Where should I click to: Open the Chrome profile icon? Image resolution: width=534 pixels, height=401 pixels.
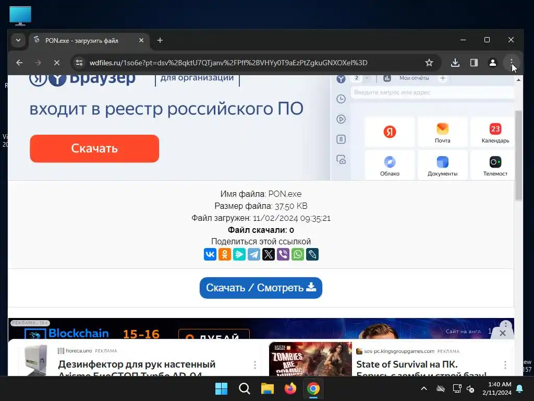point(492,63)
